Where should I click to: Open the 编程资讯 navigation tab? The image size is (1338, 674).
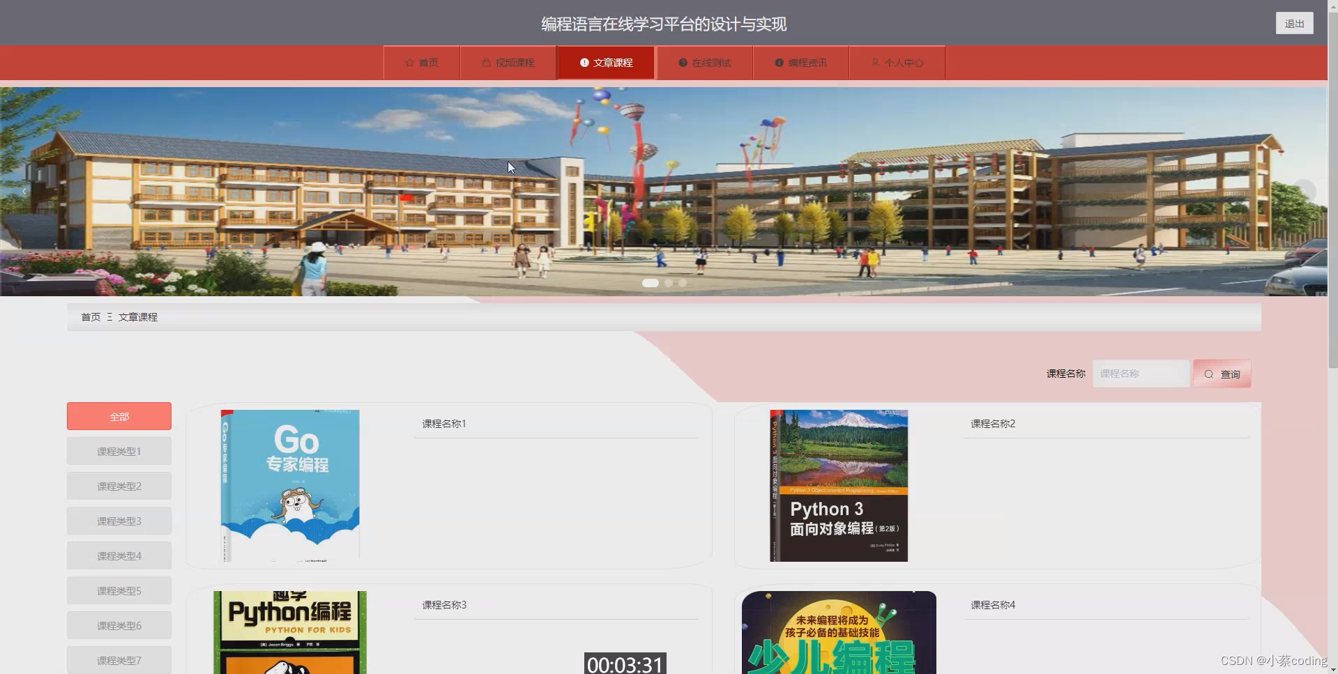pyautogui.click(x=801, y=63)
